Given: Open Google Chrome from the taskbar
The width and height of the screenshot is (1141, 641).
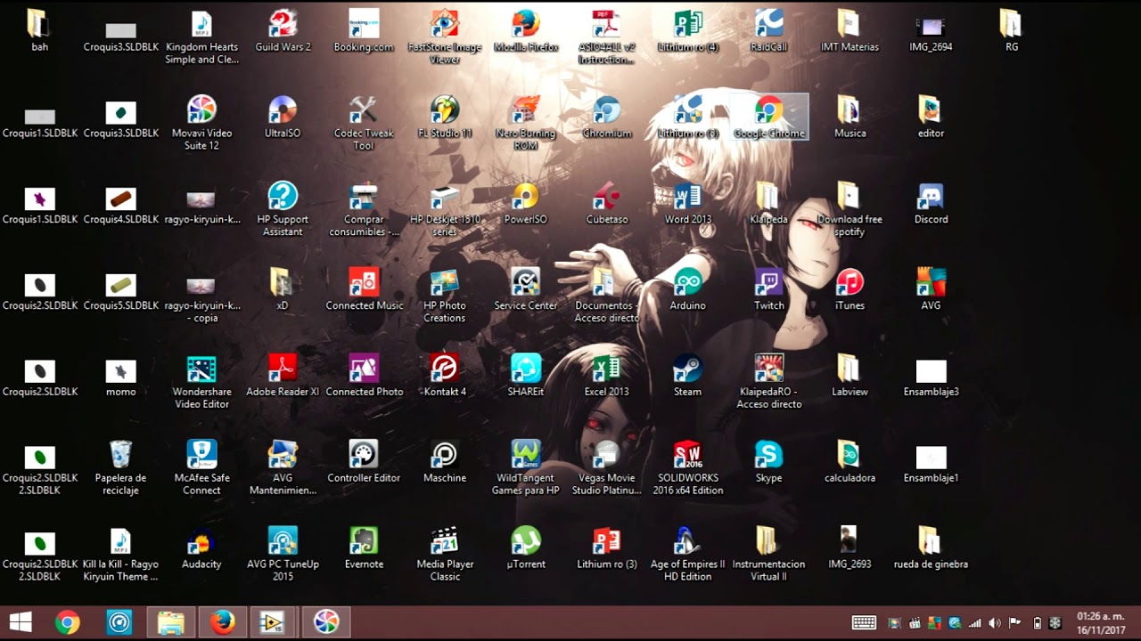Looking at the screenshot, I should click(67, 622).
